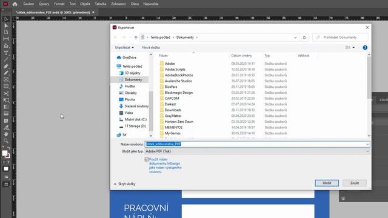Select the Adobe Scripts folder
This screenshot has width=388, height=218.
click(175, 69)
